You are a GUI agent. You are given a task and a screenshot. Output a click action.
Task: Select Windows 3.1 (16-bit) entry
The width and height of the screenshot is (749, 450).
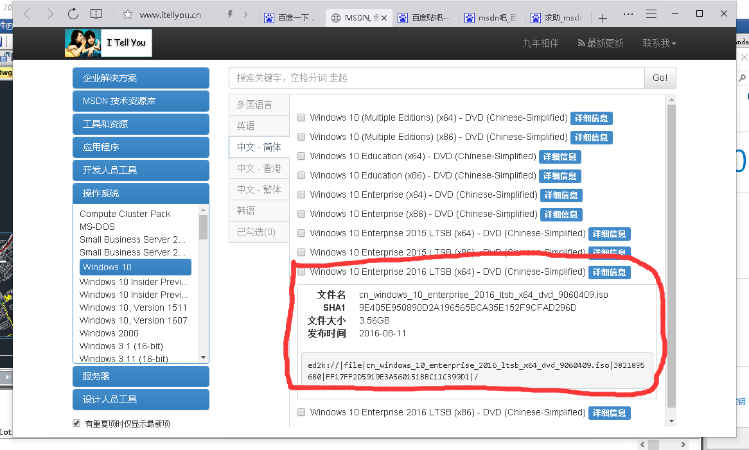tap(121, 346)
